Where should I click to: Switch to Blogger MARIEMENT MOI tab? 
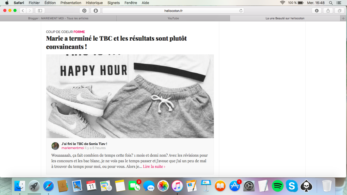pyautogui.click(x=58, y=18)
